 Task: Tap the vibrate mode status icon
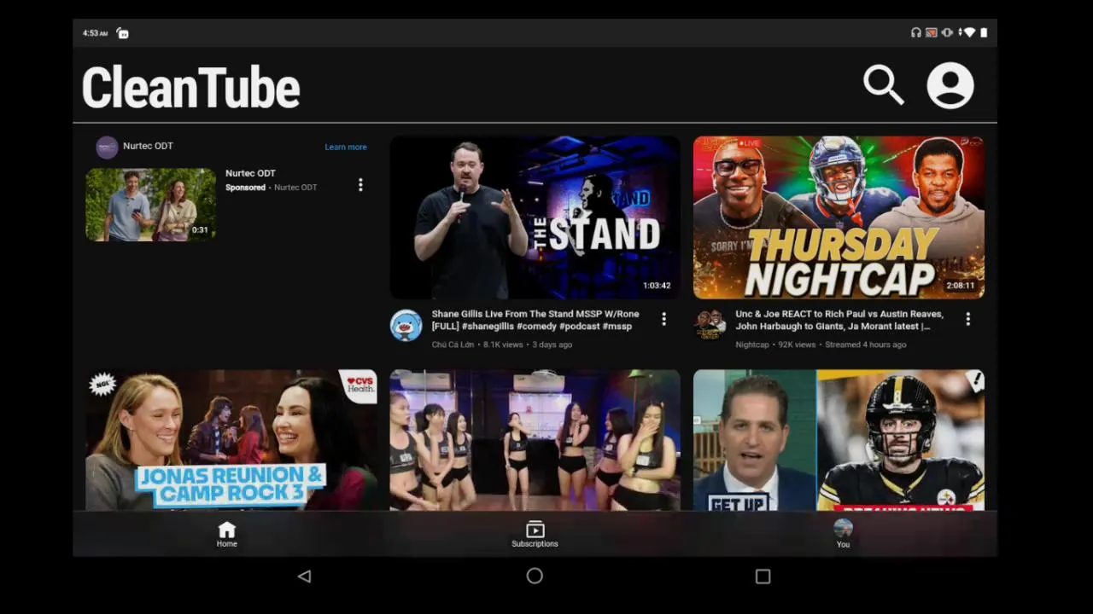click(947, 32)
